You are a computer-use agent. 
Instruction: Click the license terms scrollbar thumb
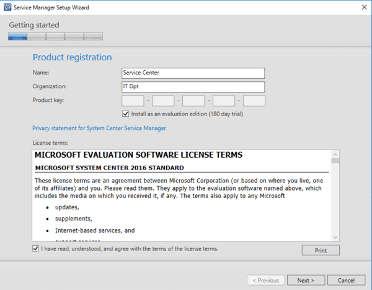pyautogui.click(x=335, y=161)
